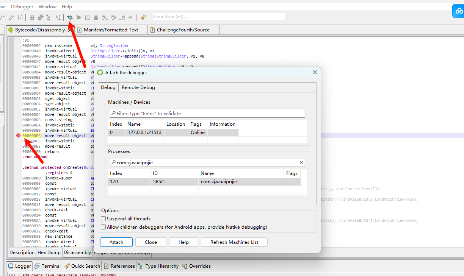Select the rename pencil icon
This screenshot has width=464, height=276.
click(x=12, y=17)
